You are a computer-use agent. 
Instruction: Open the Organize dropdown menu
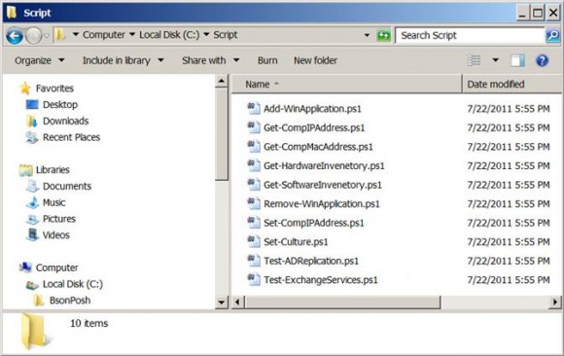(40, 60)
